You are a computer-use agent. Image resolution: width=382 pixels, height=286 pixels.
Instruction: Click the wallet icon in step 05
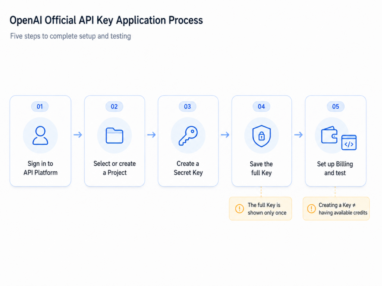[x=329, y=135]
